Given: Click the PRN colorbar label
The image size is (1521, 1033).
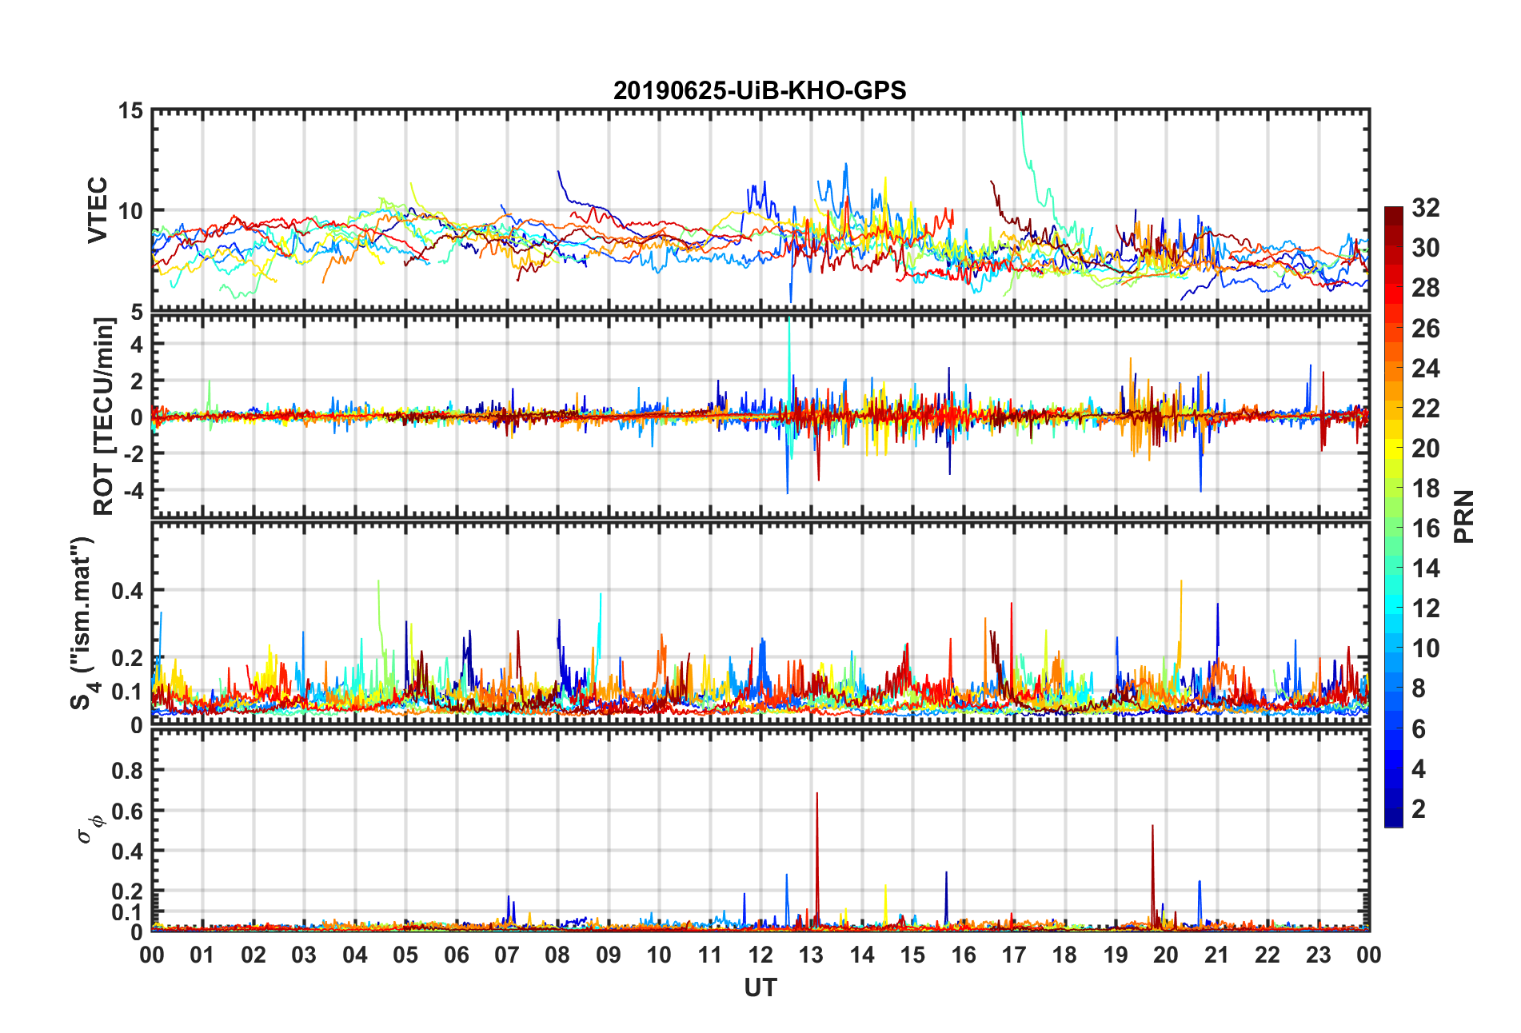Looking at the screenshot, I should pos(1464,516).
